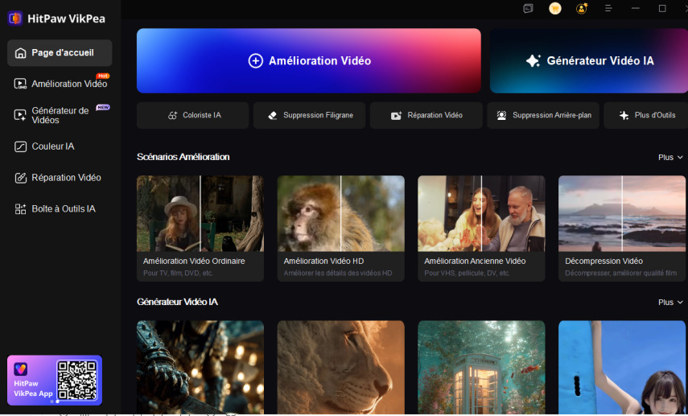Click the Réparation Vidéo sidebar icon

coord(21,178)
